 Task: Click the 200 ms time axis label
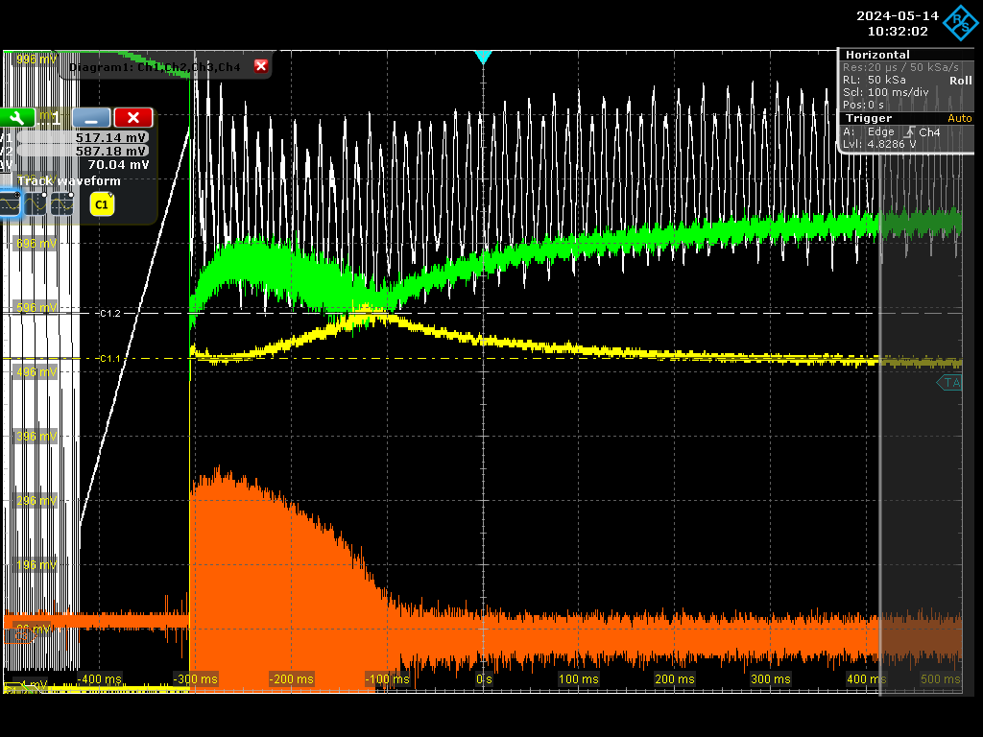[x=674, y=679]
